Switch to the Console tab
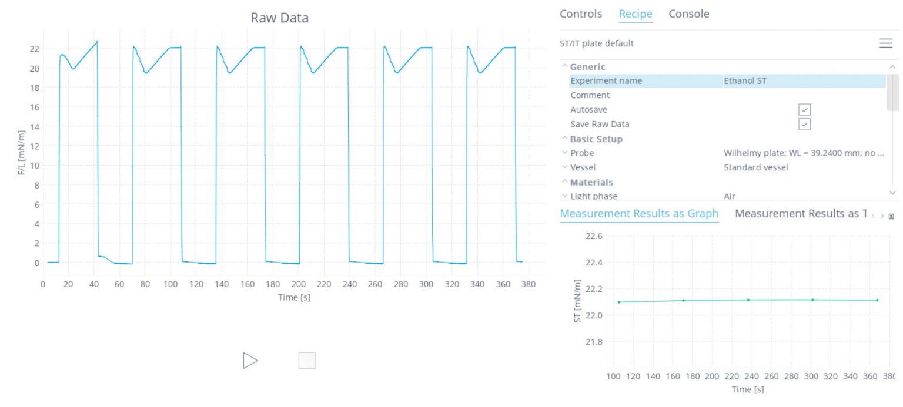This screenshot has width=903, height=407. (688, 14)
